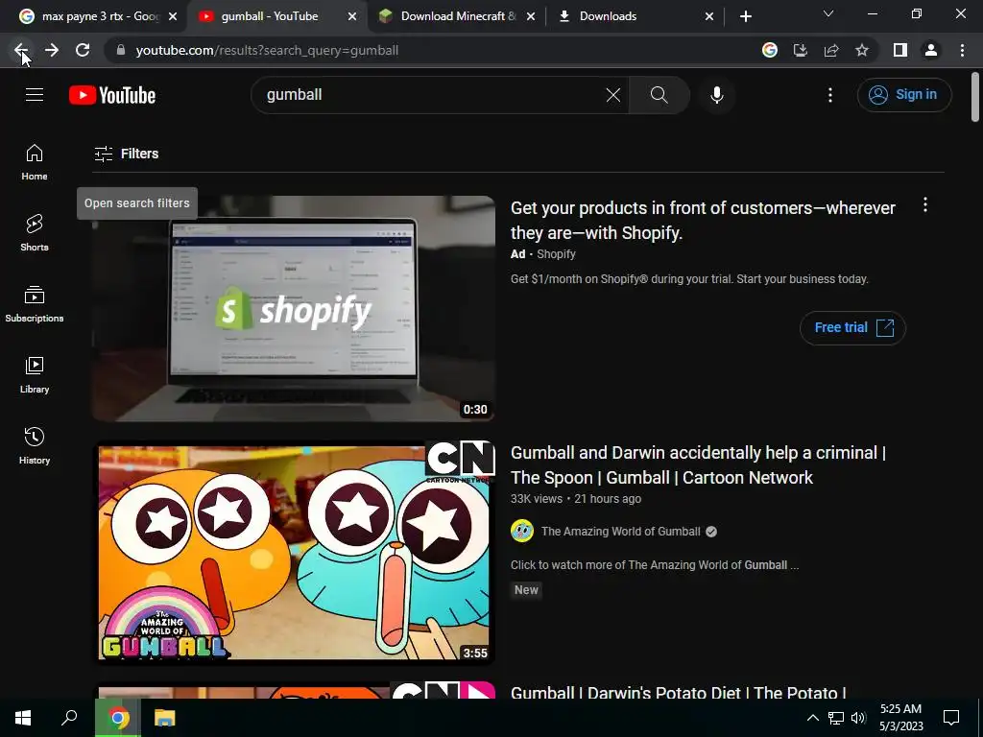Viewport: 983px width, 737px height.
Task: Open the Chrome three-dot menu
Action: point(962,50)
